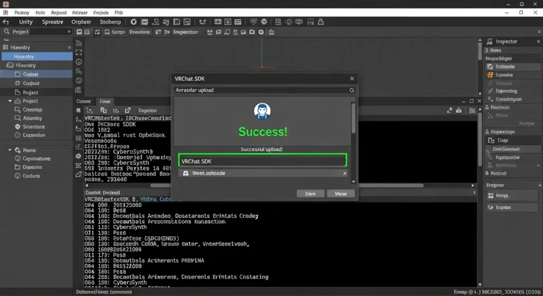Click the Inspector panel icon
The image size is (543, 296).
point(489,41)
